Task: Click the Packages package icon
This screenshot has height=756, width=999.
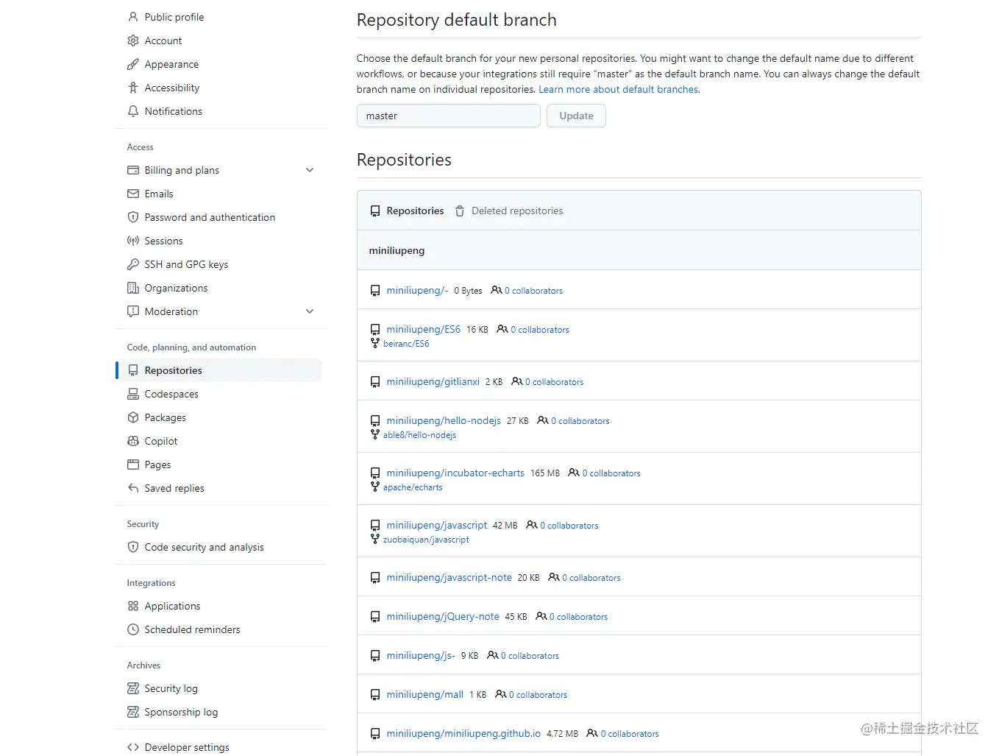Action: [133, 417]
